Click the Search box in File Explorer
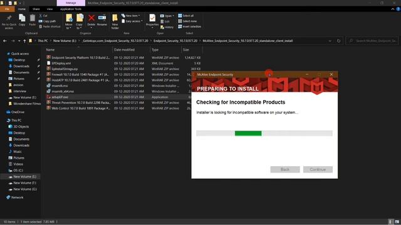 [372, 41]
